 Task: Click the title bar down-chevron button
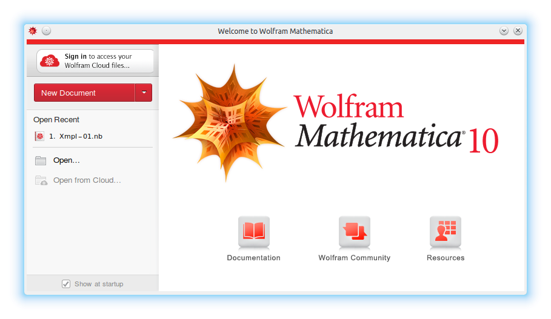504,31
